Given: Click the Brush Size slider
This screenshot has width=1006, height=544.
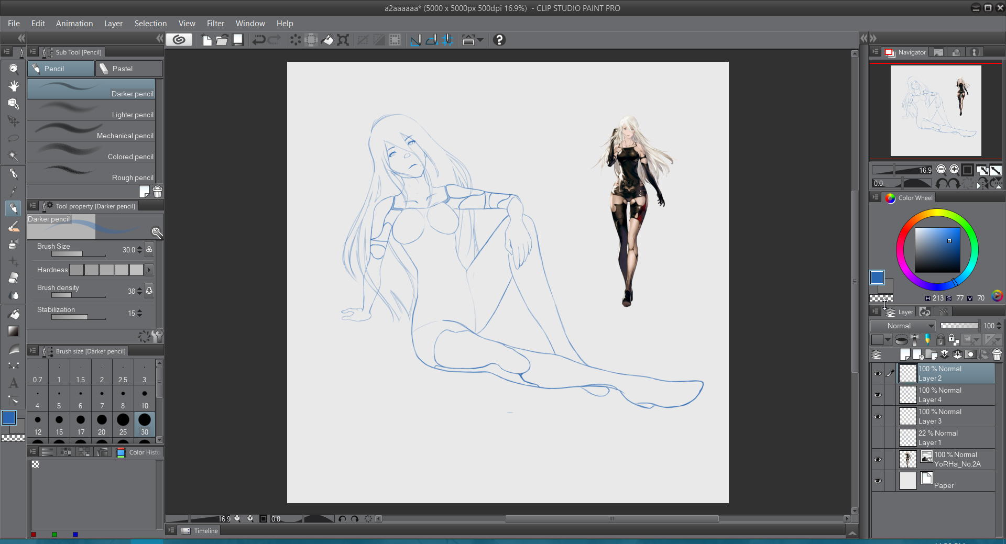Looking at the screenshot, I should [x=79, y=254].
